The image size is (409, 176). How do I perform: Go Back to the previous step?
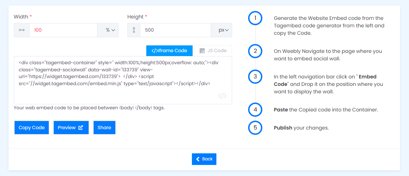click(x=204, y=159)
